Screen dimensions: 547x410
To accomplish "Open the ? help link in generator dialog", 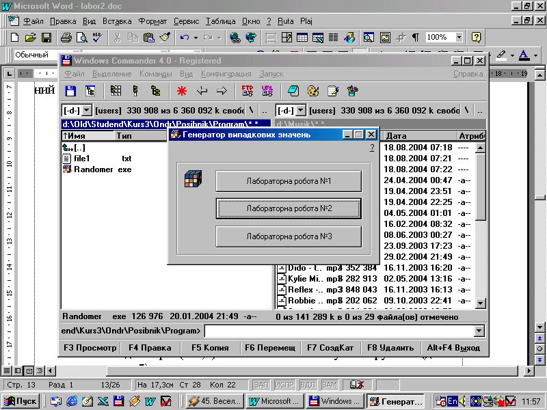I will (x=372, y=148).
